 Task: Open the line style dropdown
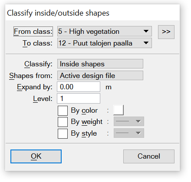129,133
